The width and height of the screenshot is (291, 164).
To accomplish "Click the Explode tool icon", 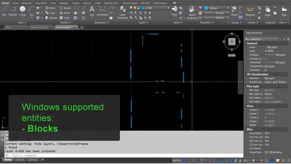I will (x=83, y=13).
